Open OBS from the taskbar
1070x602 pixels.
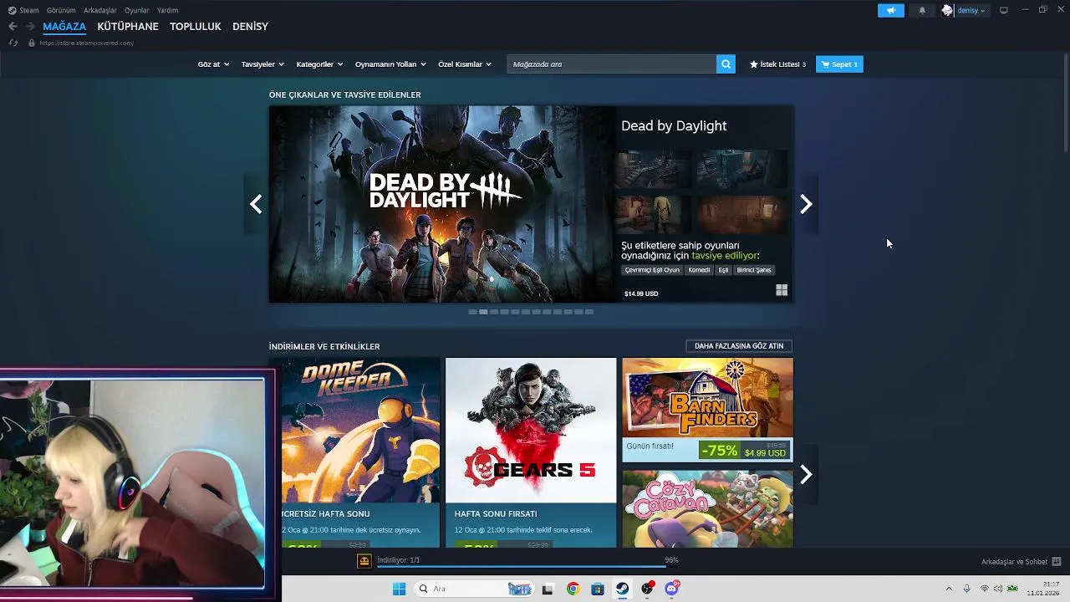pos(647,589)
